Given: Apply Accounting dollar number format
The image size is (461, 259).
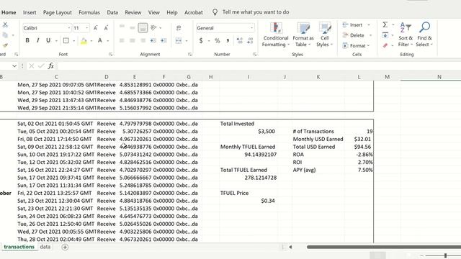Looking at the screenshot, I should click(x=201, y=40).
